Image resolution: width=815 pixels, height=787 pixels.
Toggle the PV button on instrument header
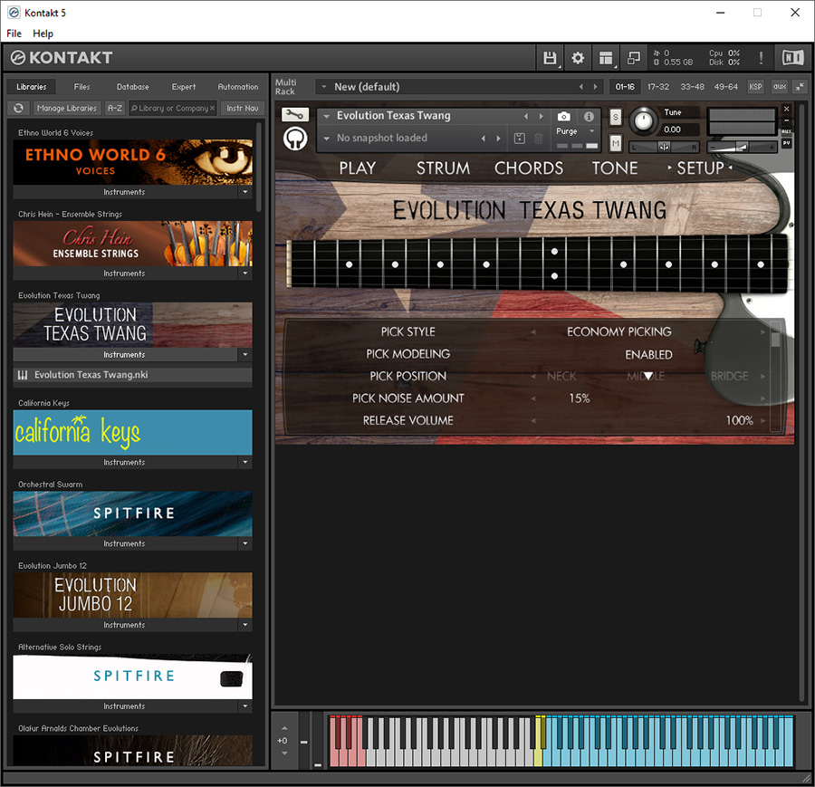[x=786, y=143]
